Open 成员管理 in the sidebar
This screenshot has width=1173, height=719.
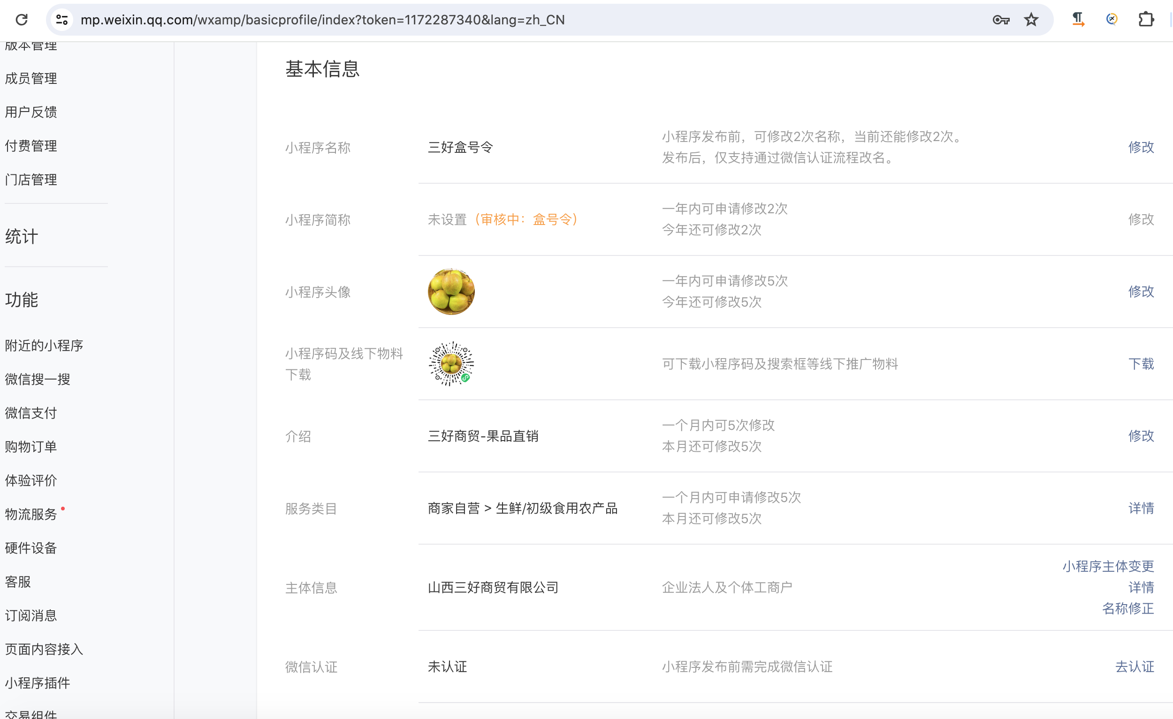tap(31, 78)
